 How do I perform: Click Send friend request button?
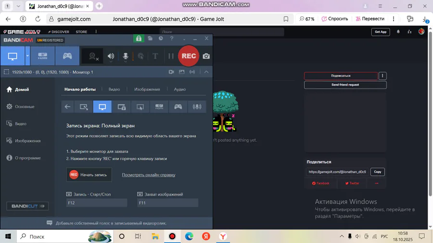pos(345,85)
